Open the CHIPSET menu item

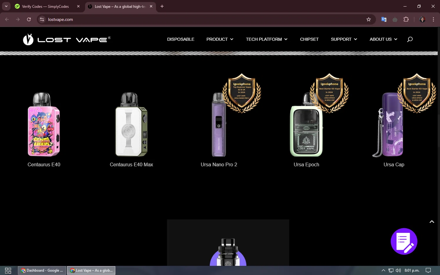[309, 39]
